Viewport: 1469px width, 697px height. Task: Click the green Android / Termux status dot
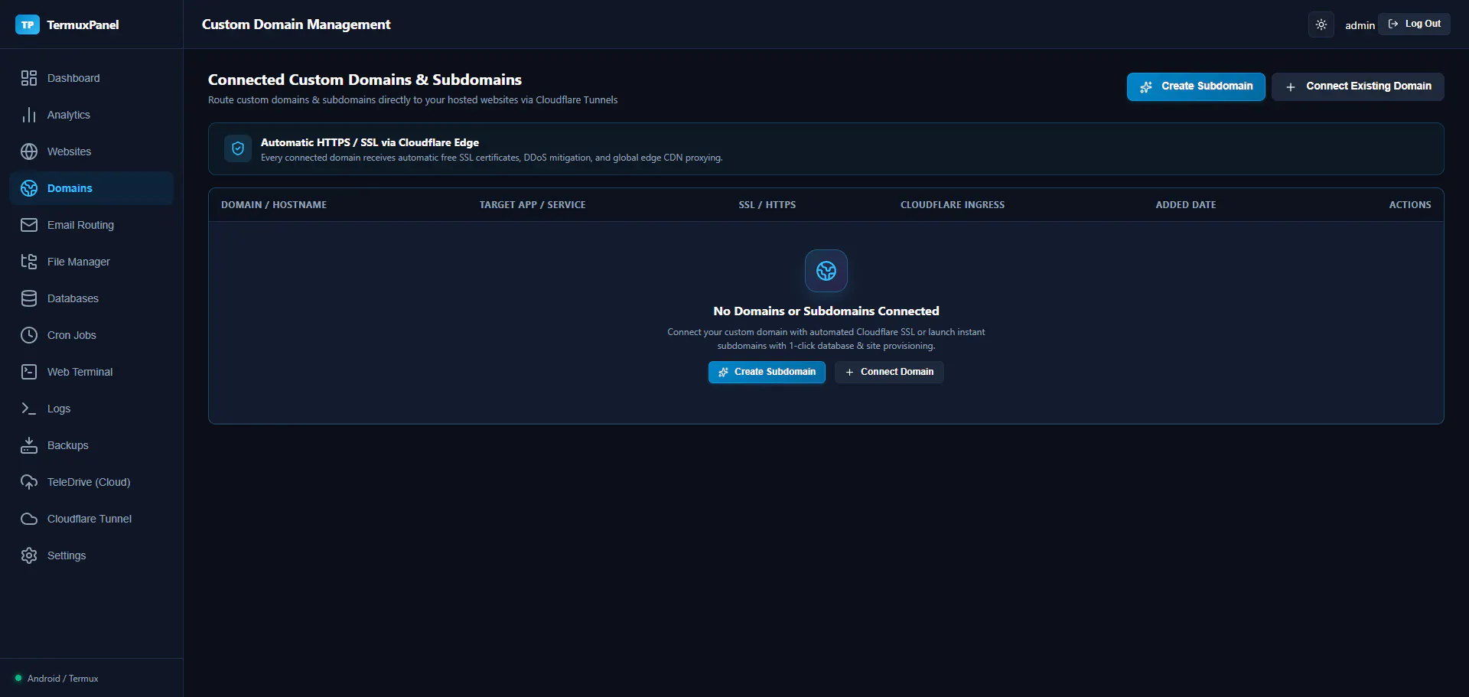(18, 678)
